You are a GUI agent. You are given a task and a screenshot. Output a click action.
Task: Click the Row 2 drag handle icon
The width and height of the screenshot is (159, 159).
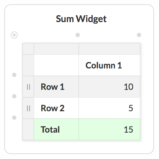[x=29, y=108]
